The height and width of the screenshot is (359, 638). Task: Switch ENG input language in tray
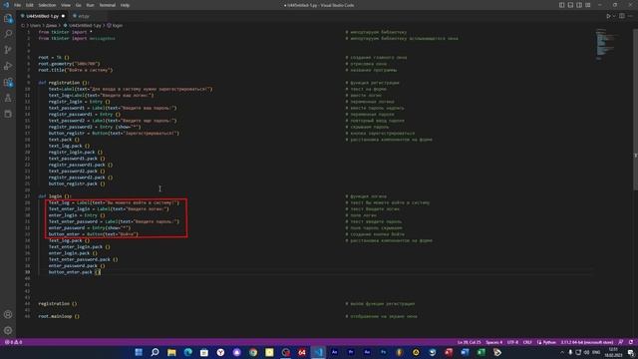point(596,352)
